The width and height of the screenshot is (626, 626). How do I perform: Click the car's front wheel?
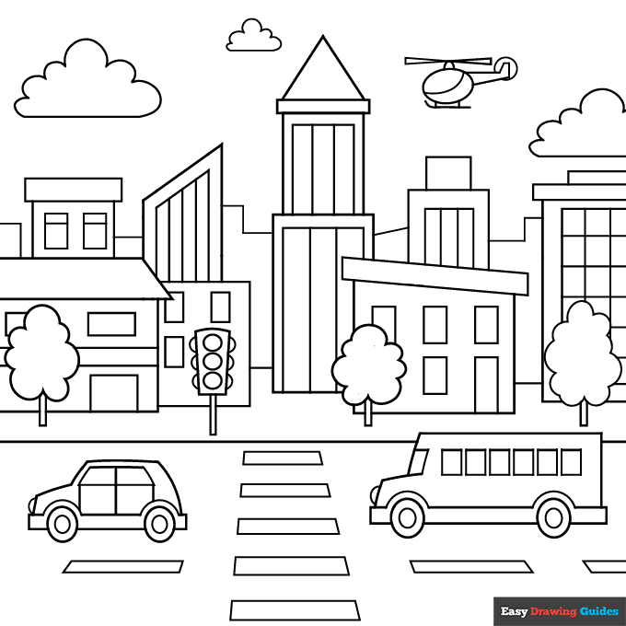(62, 523)
